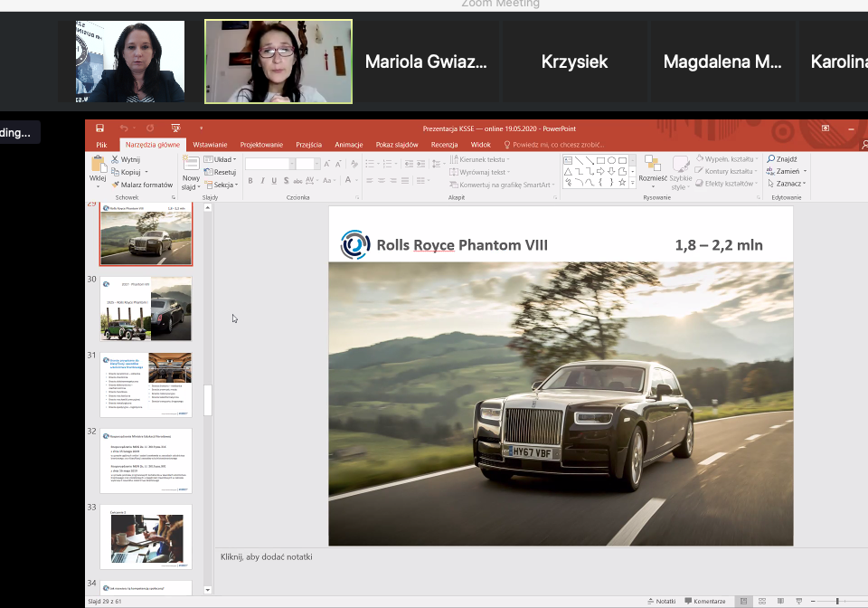Image resolution: width=868 pixels, height=608 pixels.
Task: Expand the shapes gallery more arrow
Action: pyautogui.click(x=633, y=182)
